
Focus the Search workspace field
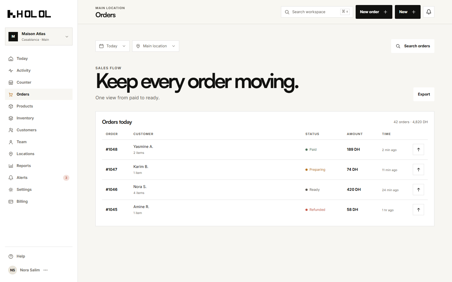click(x=317, y=12)
